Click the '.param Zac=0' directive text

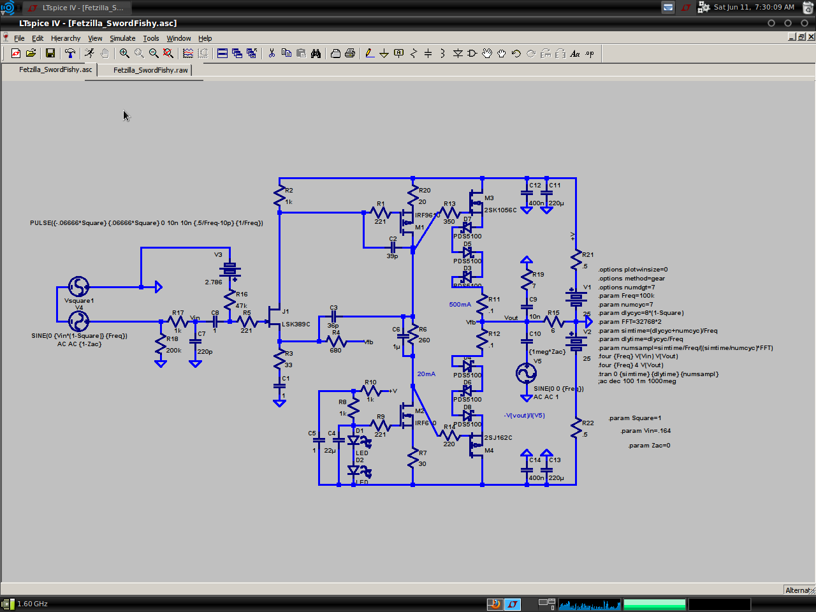tap(649, 446)
